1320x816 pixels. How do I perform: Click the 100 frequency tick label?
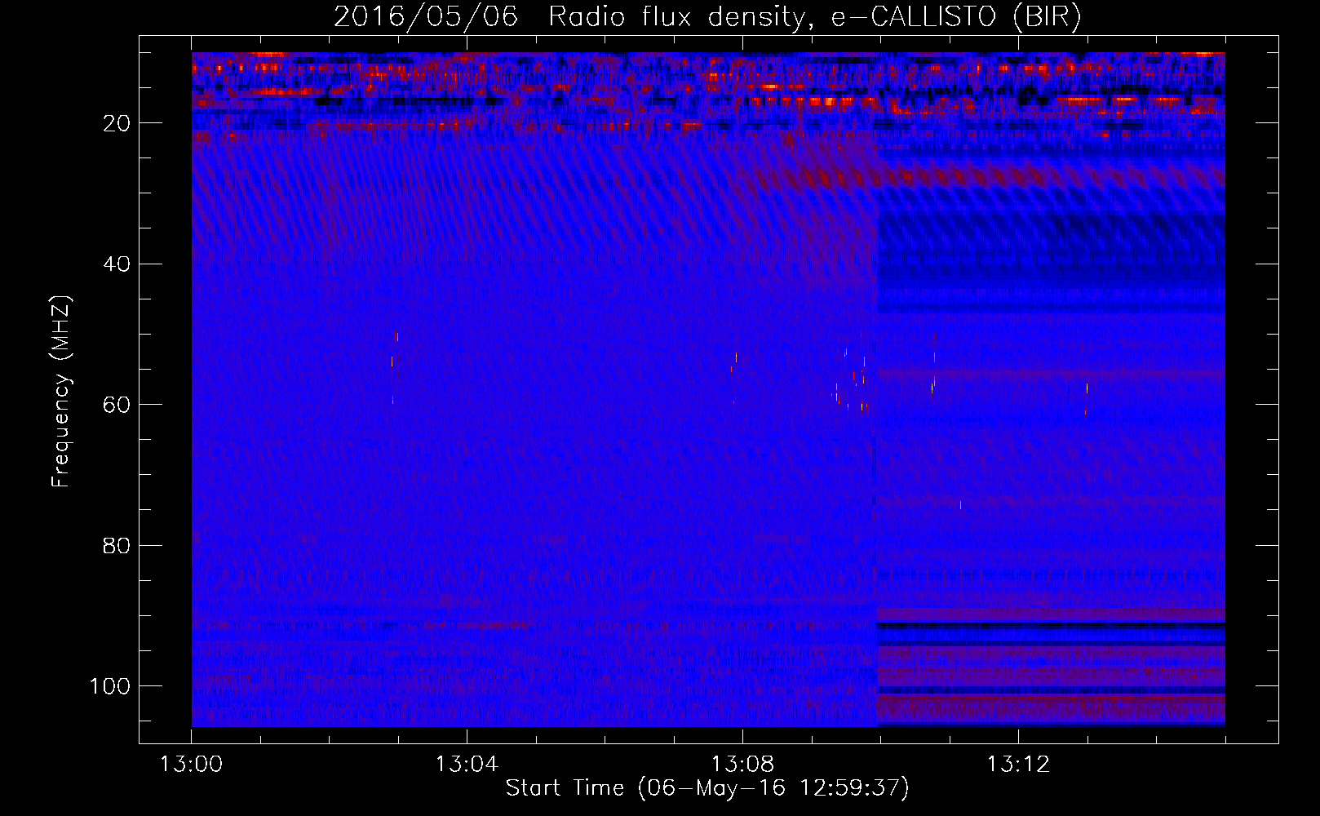[110, 686]
